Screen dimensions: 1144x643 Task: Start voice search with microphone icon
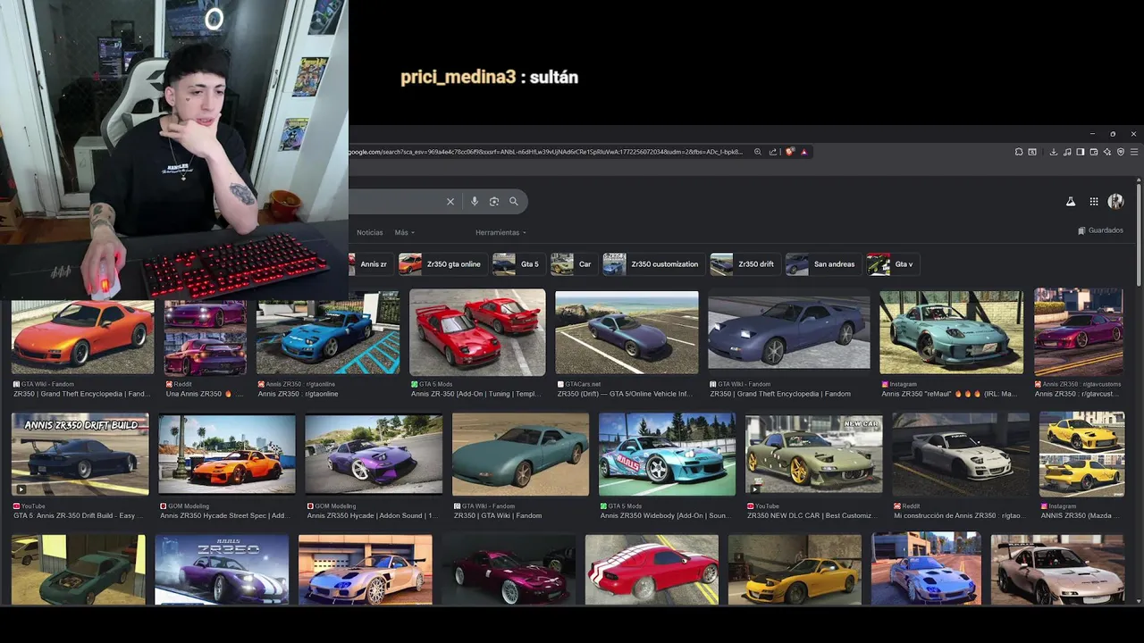475,202
